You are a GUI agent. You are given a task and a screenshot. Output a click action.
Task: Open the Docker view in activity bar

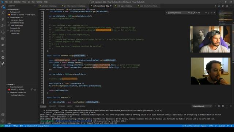click(3, 45)
